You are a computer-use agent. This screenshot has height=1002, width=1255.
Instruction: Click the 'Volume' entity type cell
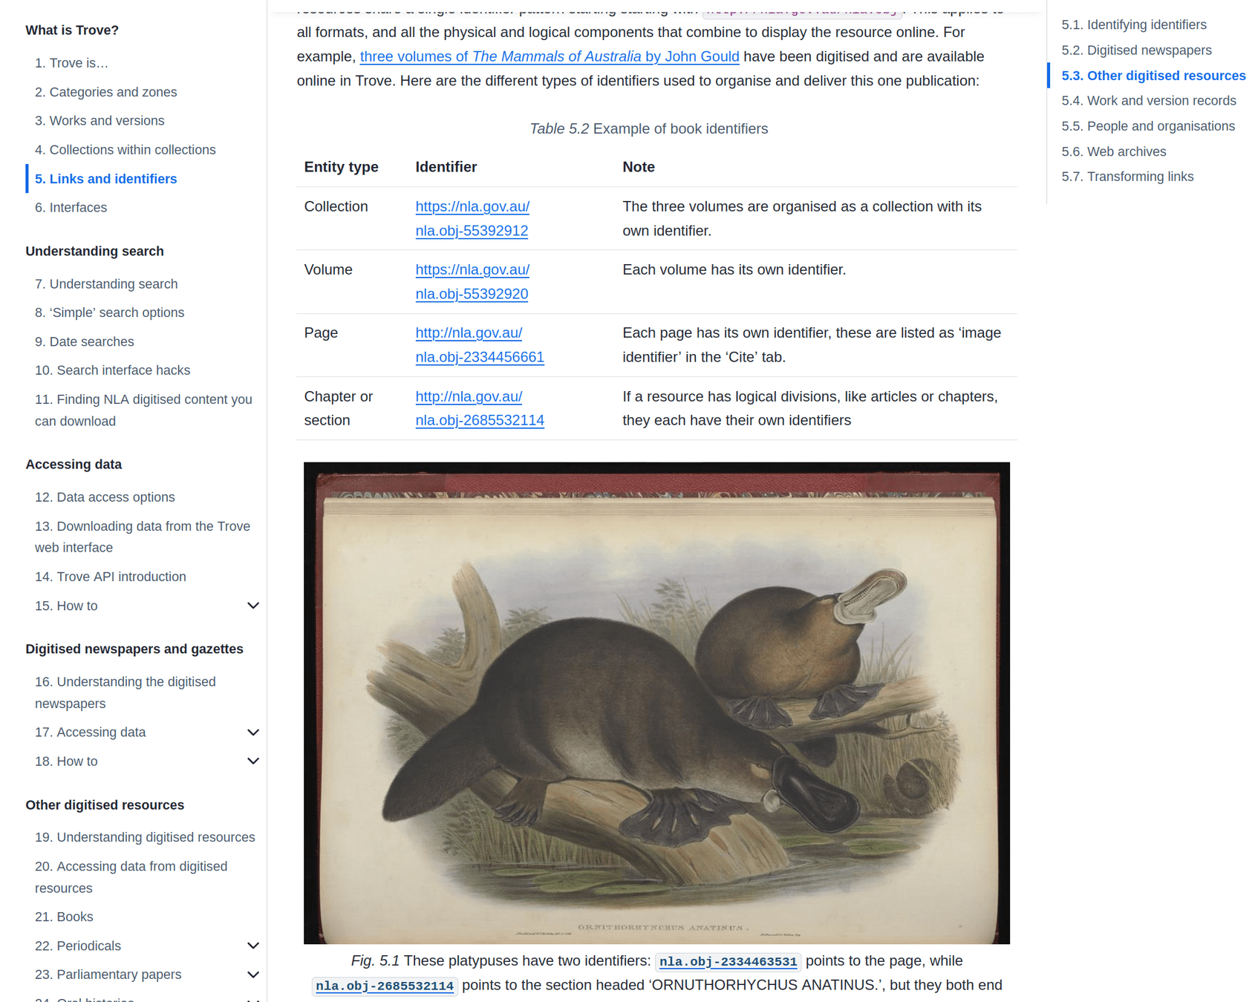click(x=328, y=269)
